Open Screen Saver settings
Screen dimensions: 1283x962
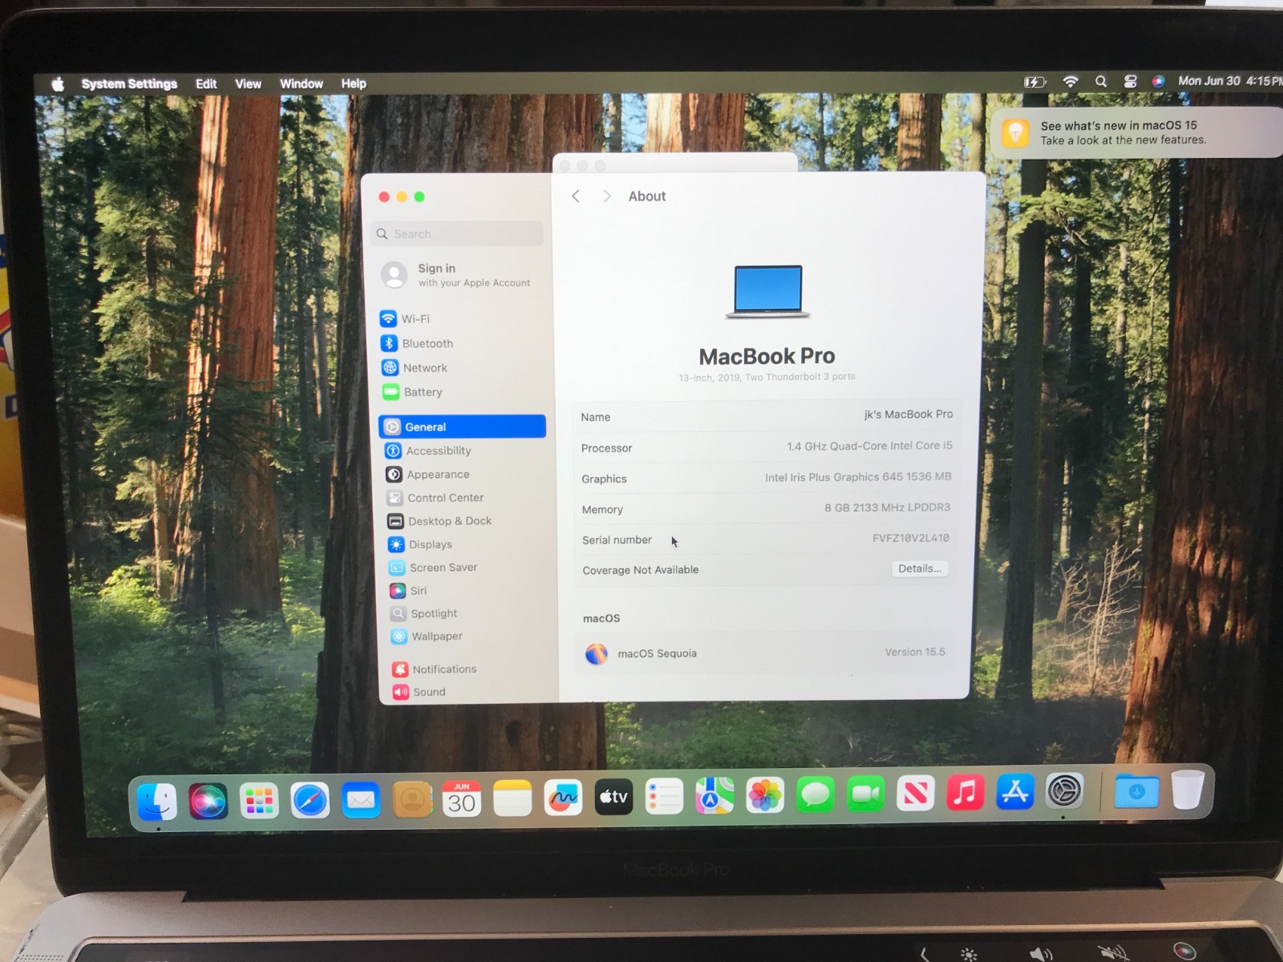tap(433, 568)
